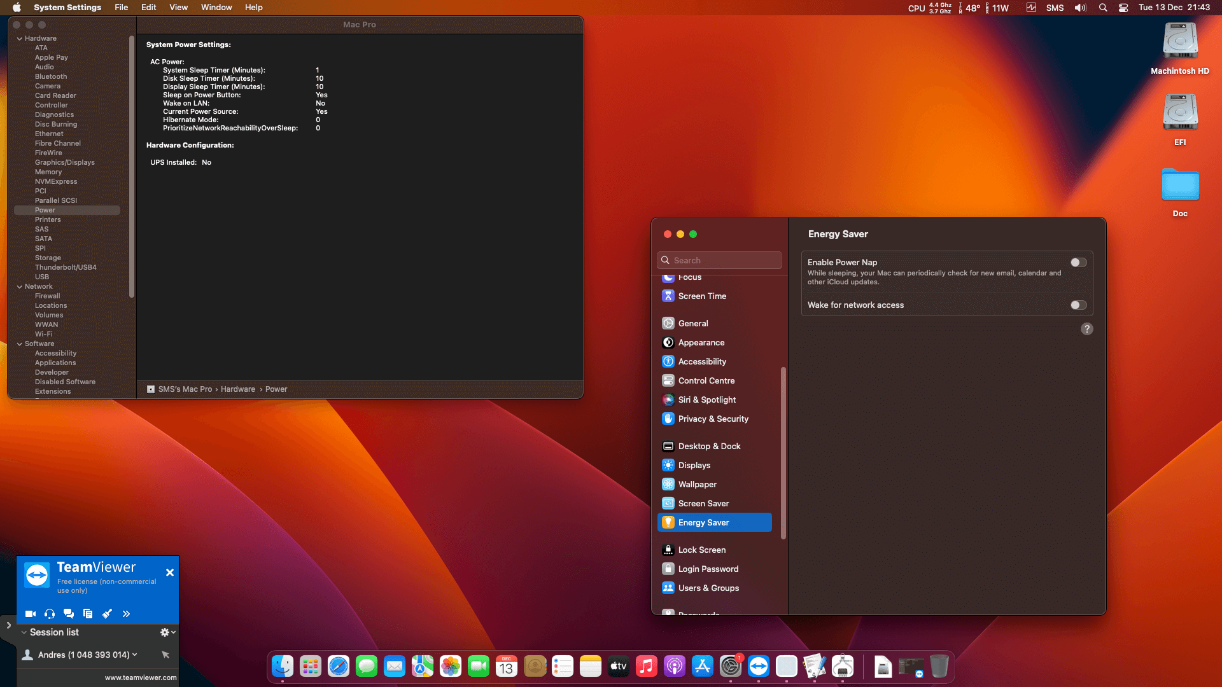Click Energy Saver help question mark
The image size is (1222, 687).
click(x=1086, y=329)
